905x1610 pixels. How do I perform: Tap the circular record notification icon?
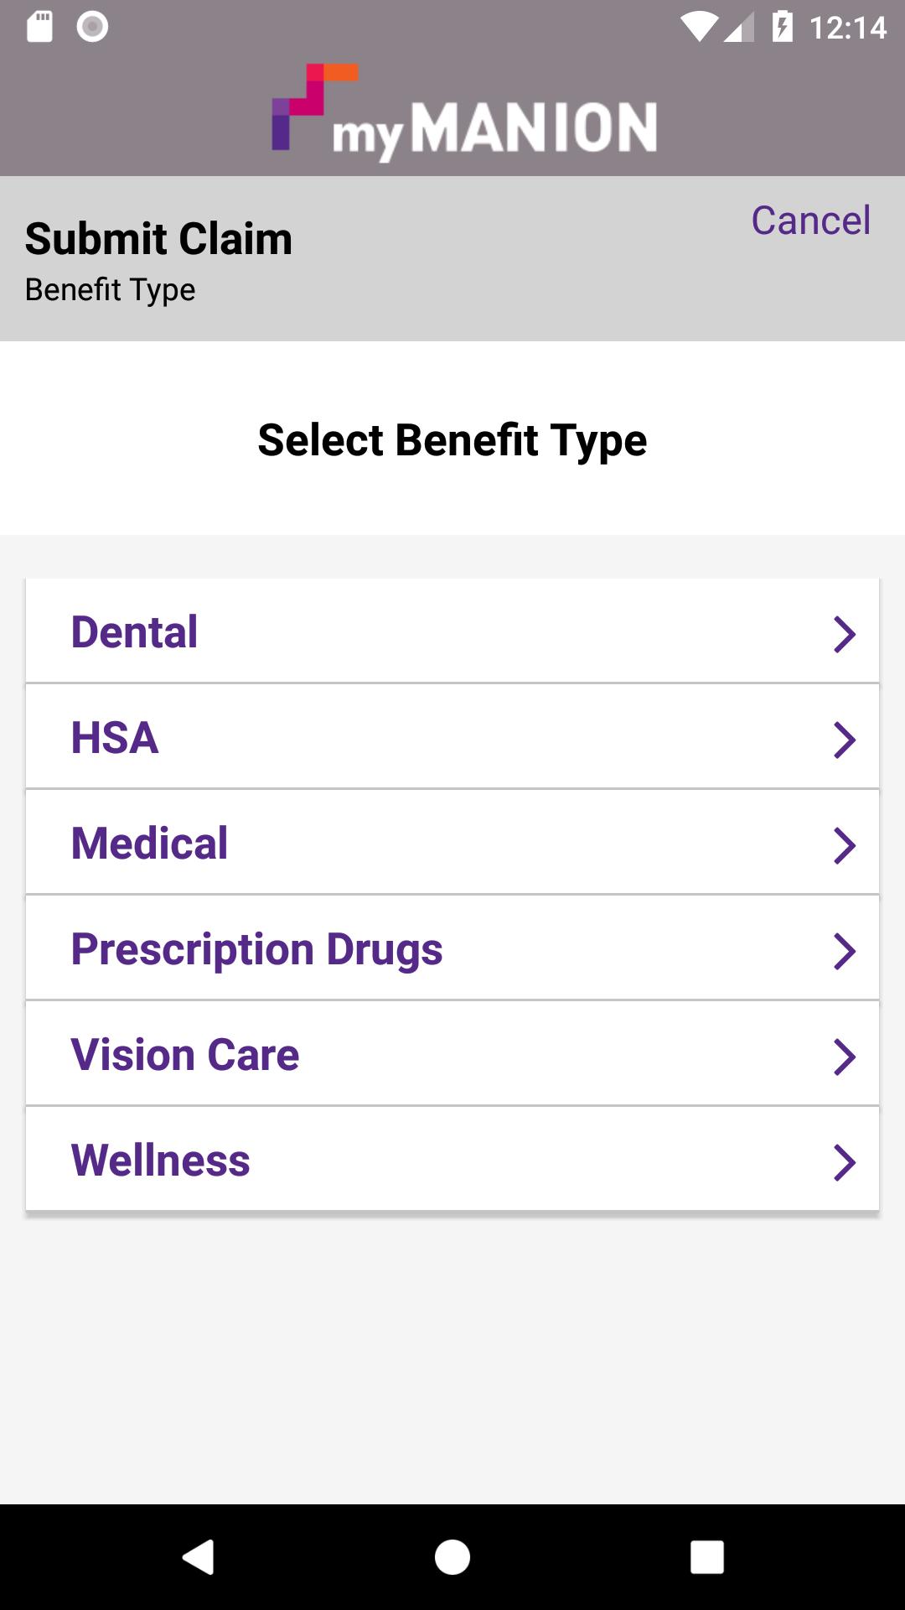[x=92, y=27]
